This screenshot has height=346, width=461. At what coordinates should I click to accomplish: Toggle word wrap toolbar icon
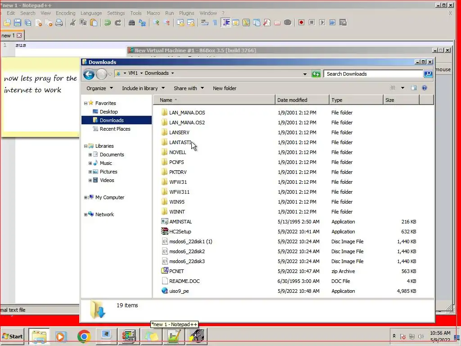pyautogui.click(x=205, y=23)
